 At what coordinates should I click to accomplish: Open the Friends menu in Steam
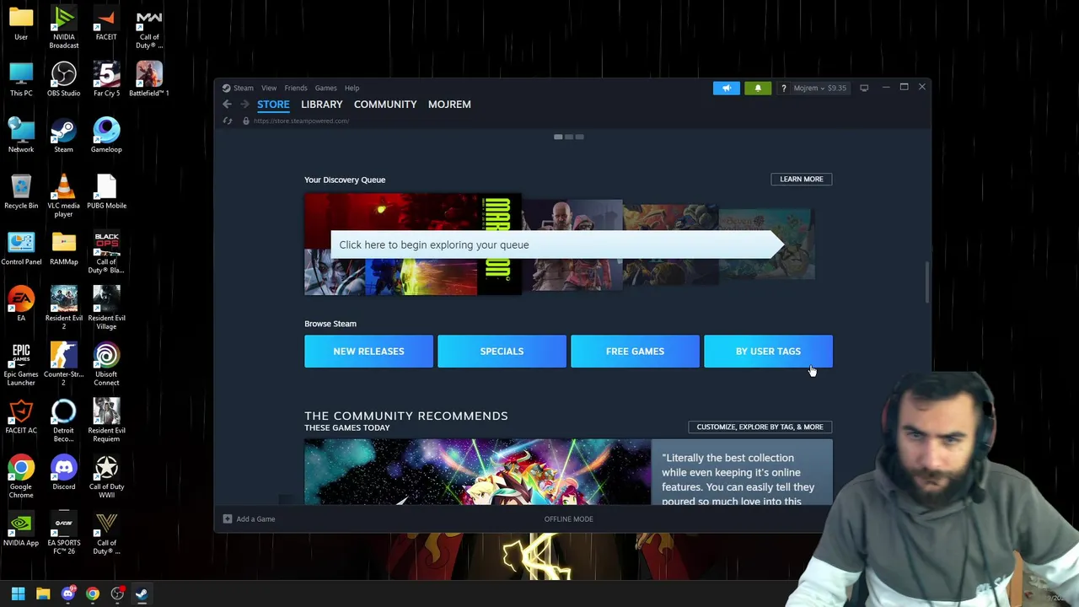pyautogui.click(x=296, y=88)
